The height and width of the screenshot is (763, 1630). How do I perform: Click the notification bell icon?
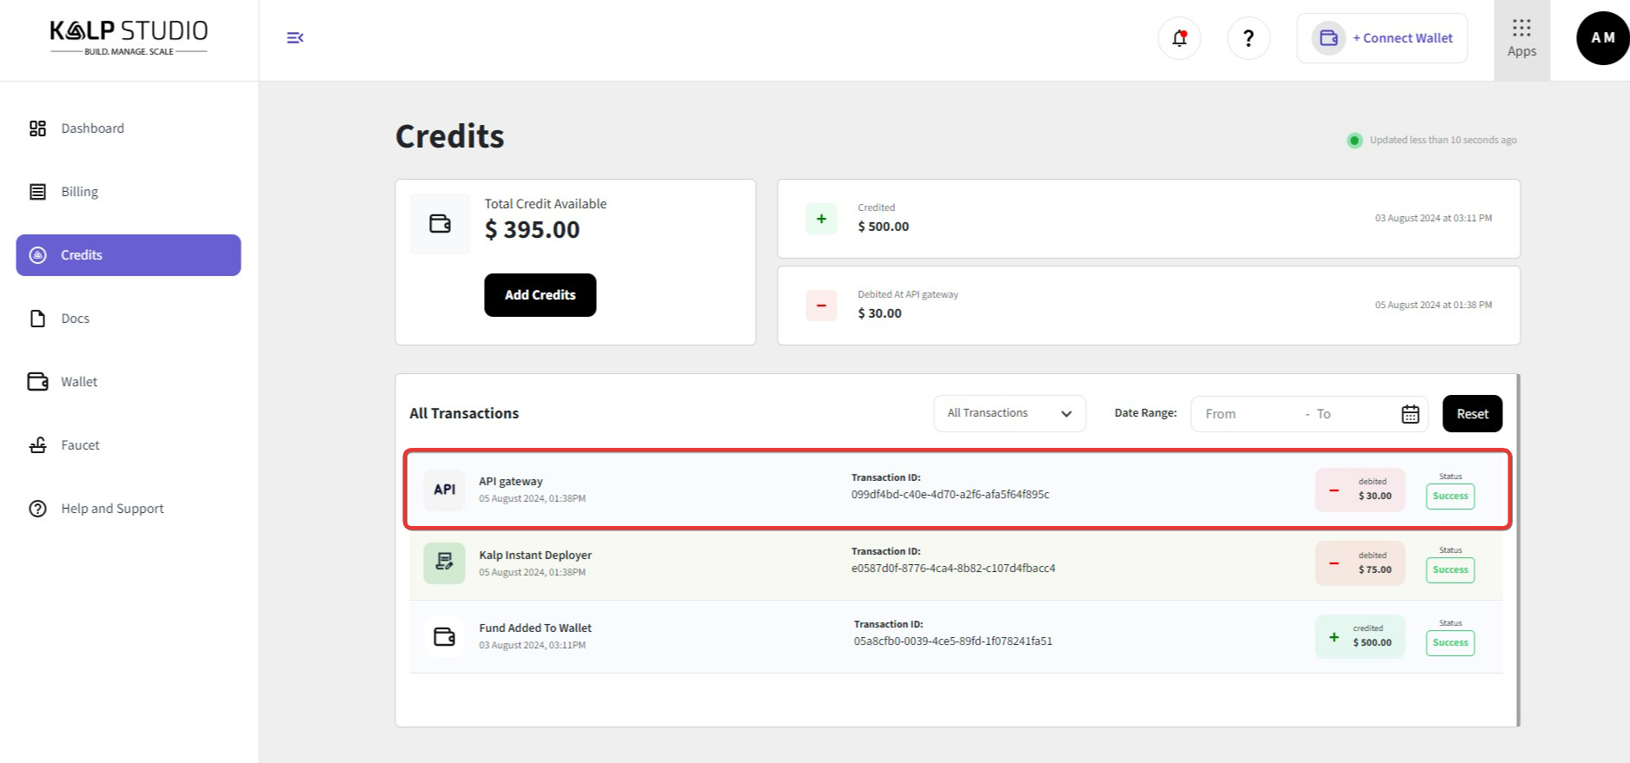coord(1179,38)
